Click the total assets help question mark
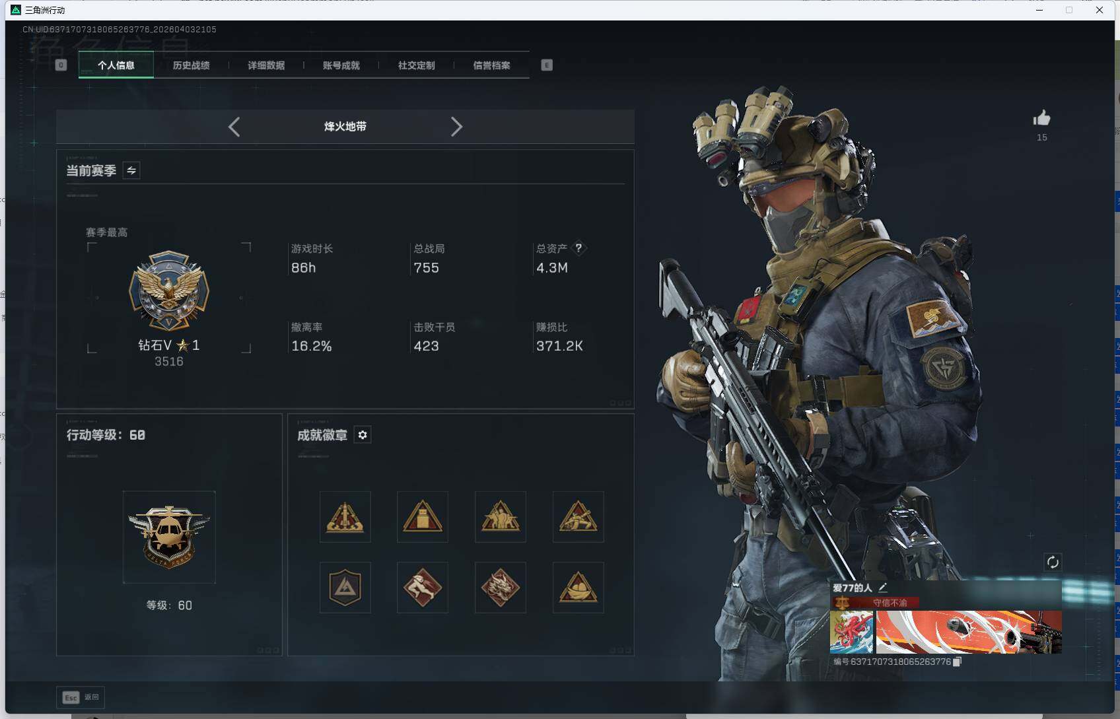 (x=578, y=248)
